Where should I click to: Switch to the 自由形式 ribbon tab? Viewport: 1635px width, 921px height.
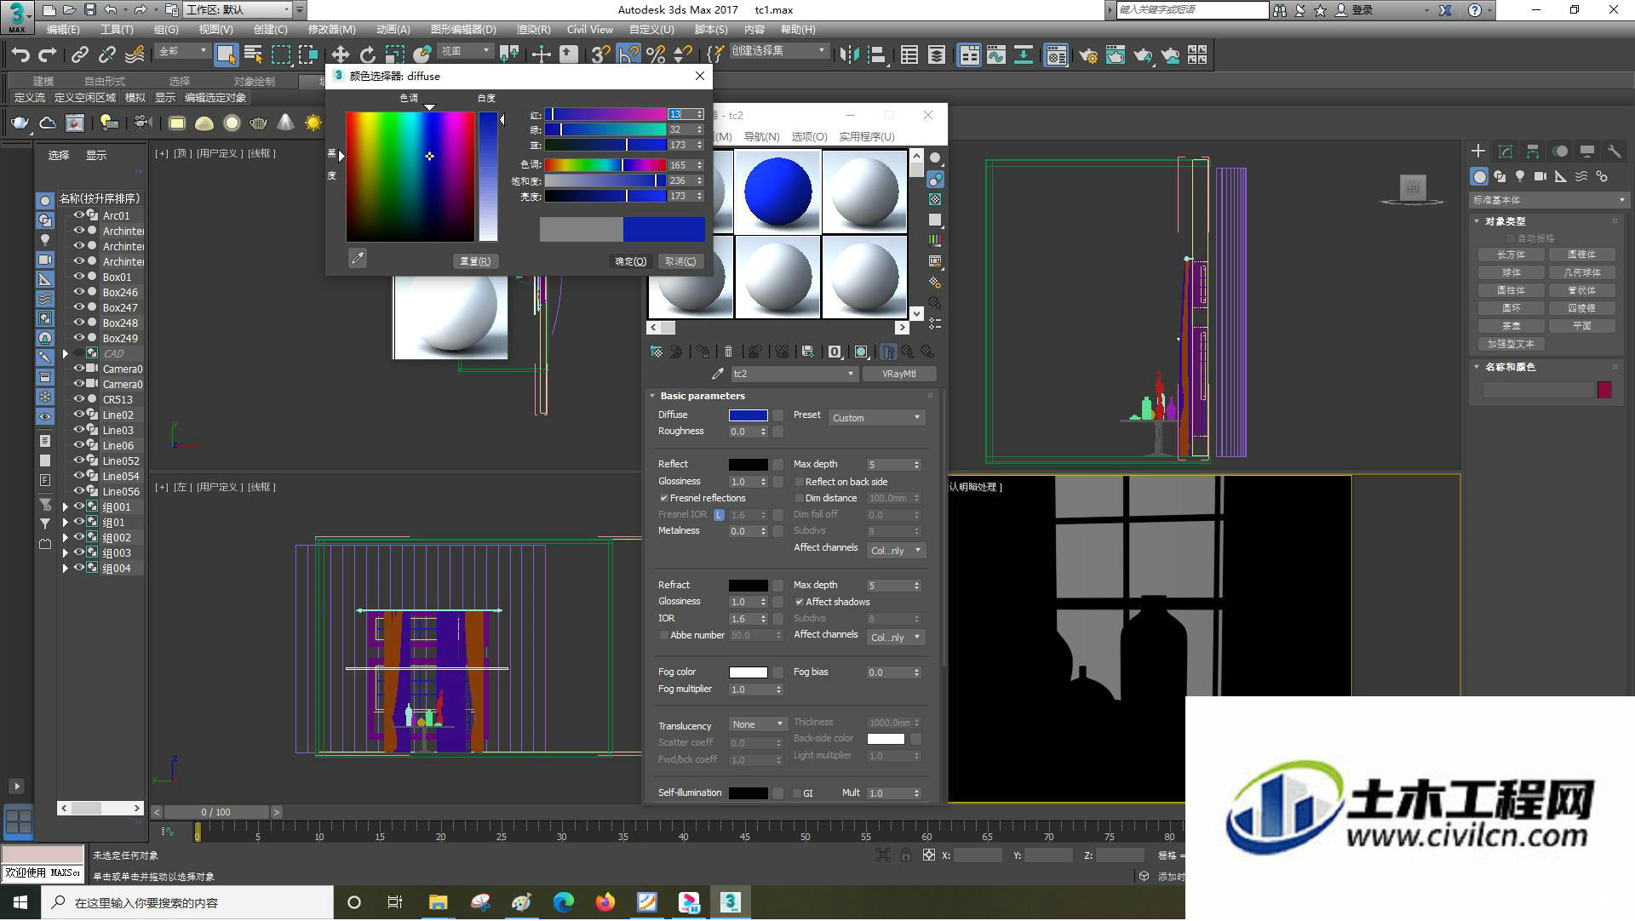104,81
